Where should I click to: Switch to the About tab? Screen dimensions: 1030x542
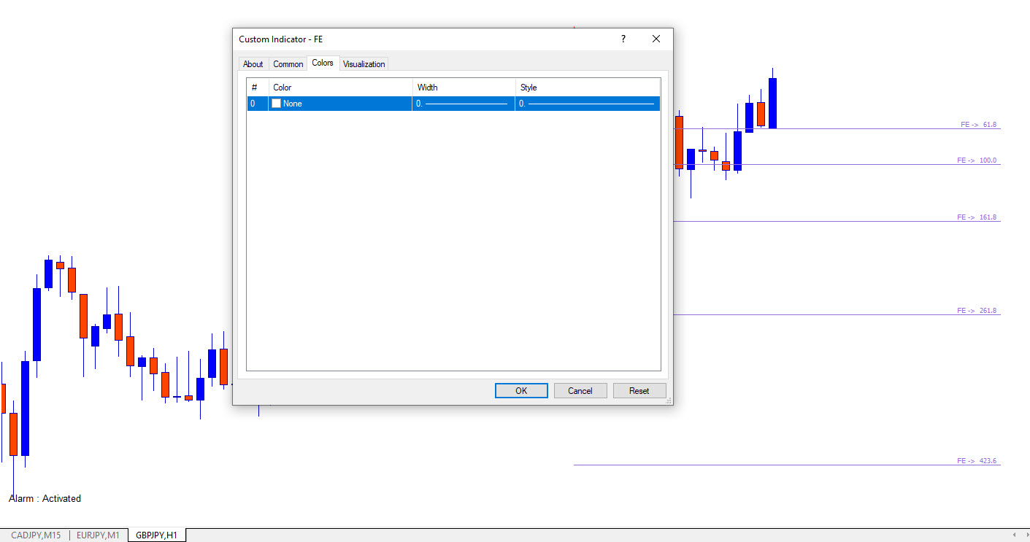(253, 64)
